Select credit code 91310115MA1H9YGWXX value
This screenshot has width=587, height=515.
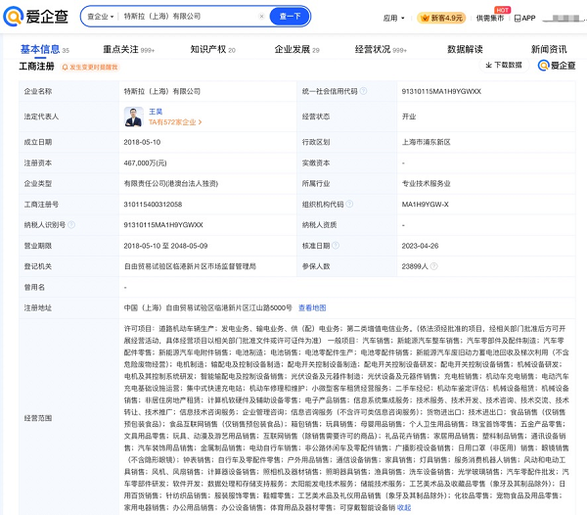pyautogui.click(x=441, y=91)
